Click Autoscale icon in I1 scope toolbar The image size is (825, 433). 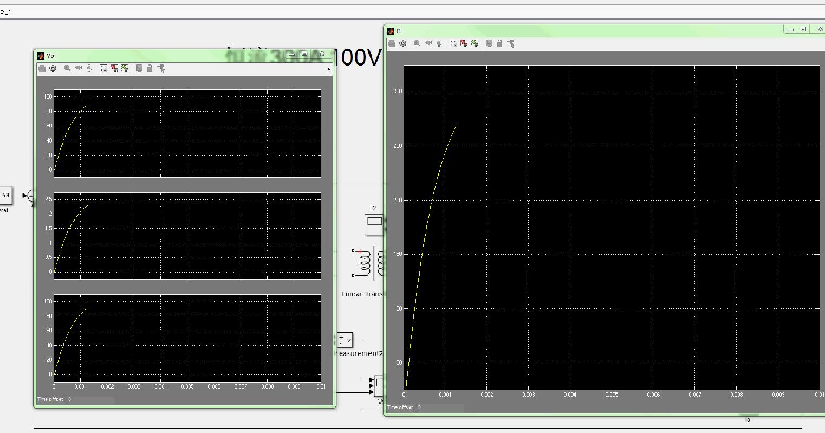click(x=453, y=43)
